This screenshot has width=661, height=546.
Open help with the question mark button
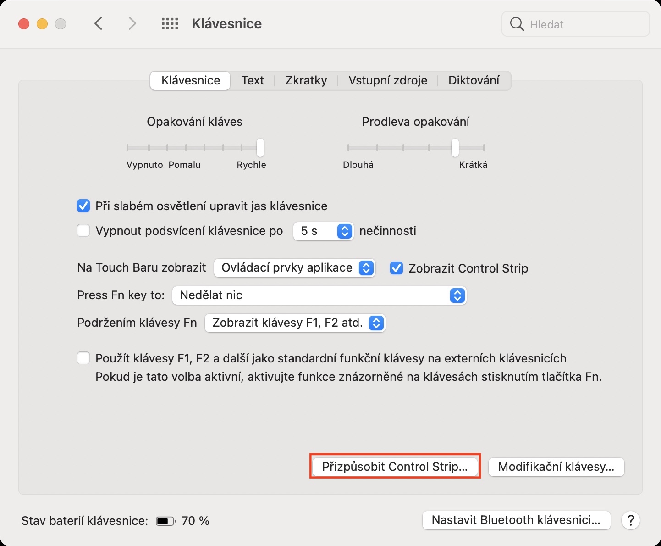click(x=631, y=520)
